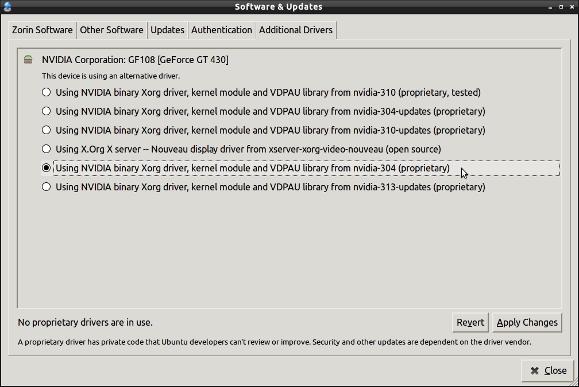Select the Additional Drivers tab

pos(295,30)
